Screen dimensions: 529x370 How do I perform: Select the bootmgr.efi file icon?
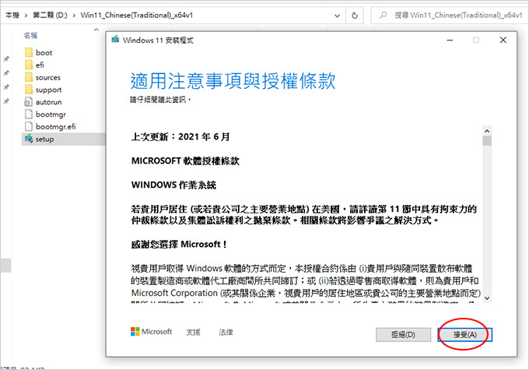[29, 126]
